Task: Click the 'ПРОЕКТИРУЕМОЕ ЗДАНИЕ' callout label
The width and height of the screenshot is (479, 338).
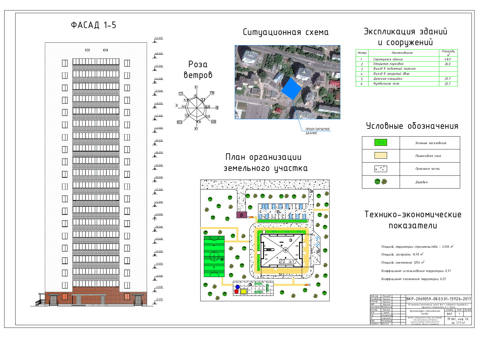Action: tap(317, 131)
